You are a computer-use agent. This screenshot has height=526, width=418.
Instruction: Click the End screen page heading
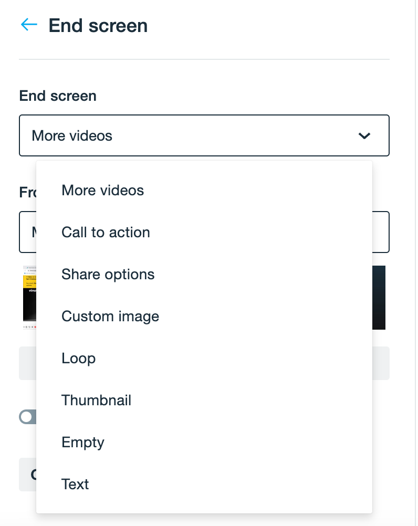pos(98,25)
